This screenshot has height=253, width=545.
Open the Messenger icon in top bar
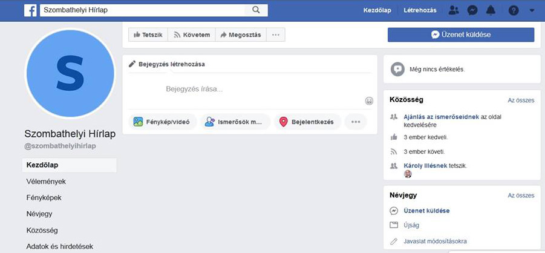(472, 10)
